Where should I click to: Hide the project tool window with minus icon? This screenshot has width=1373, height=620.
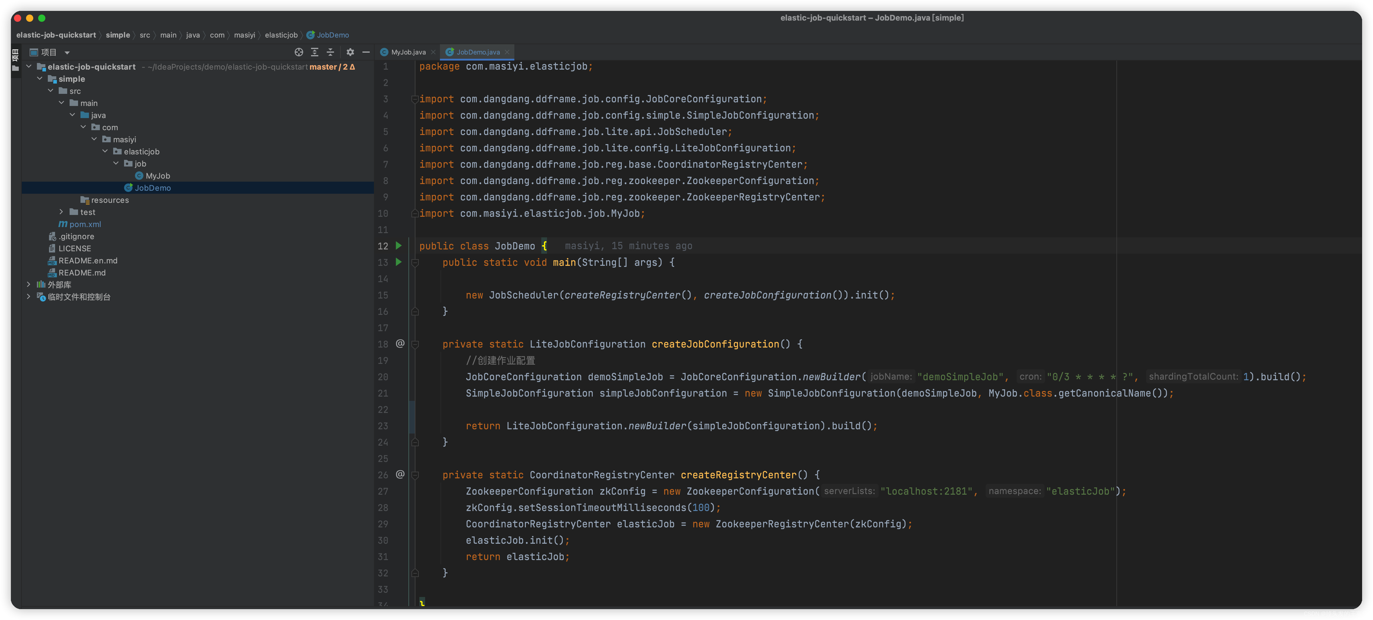pyautogui.click(x=366, y=52)
